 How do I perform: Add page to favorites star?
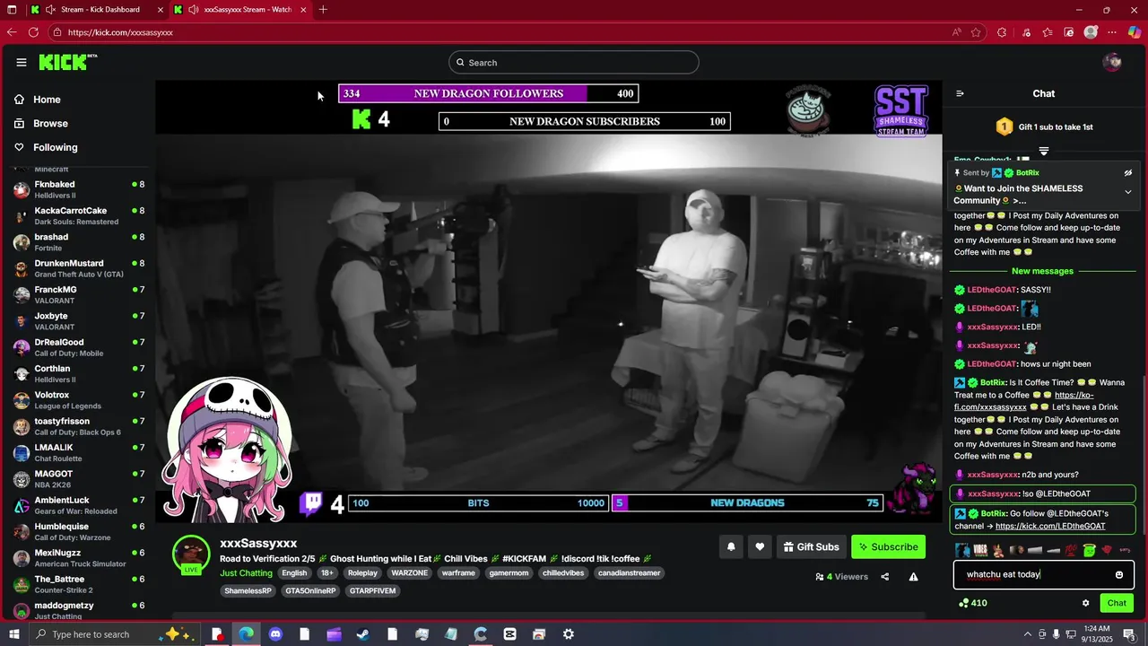pos(976,32)
